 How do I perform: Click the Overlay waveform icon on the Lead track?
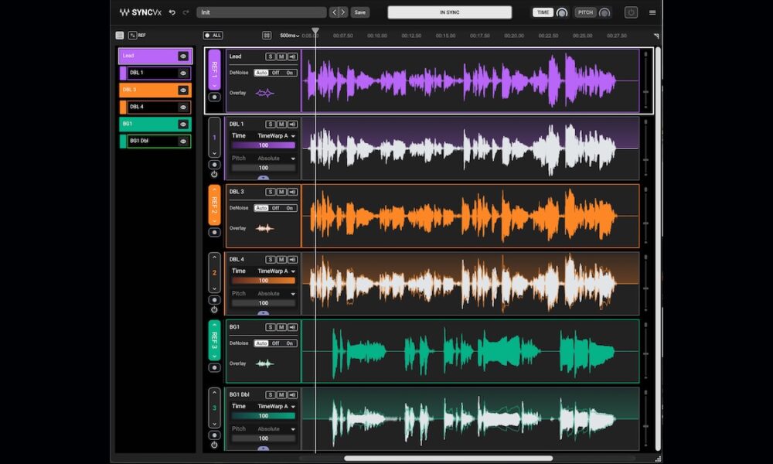click(x=264, y=93)
